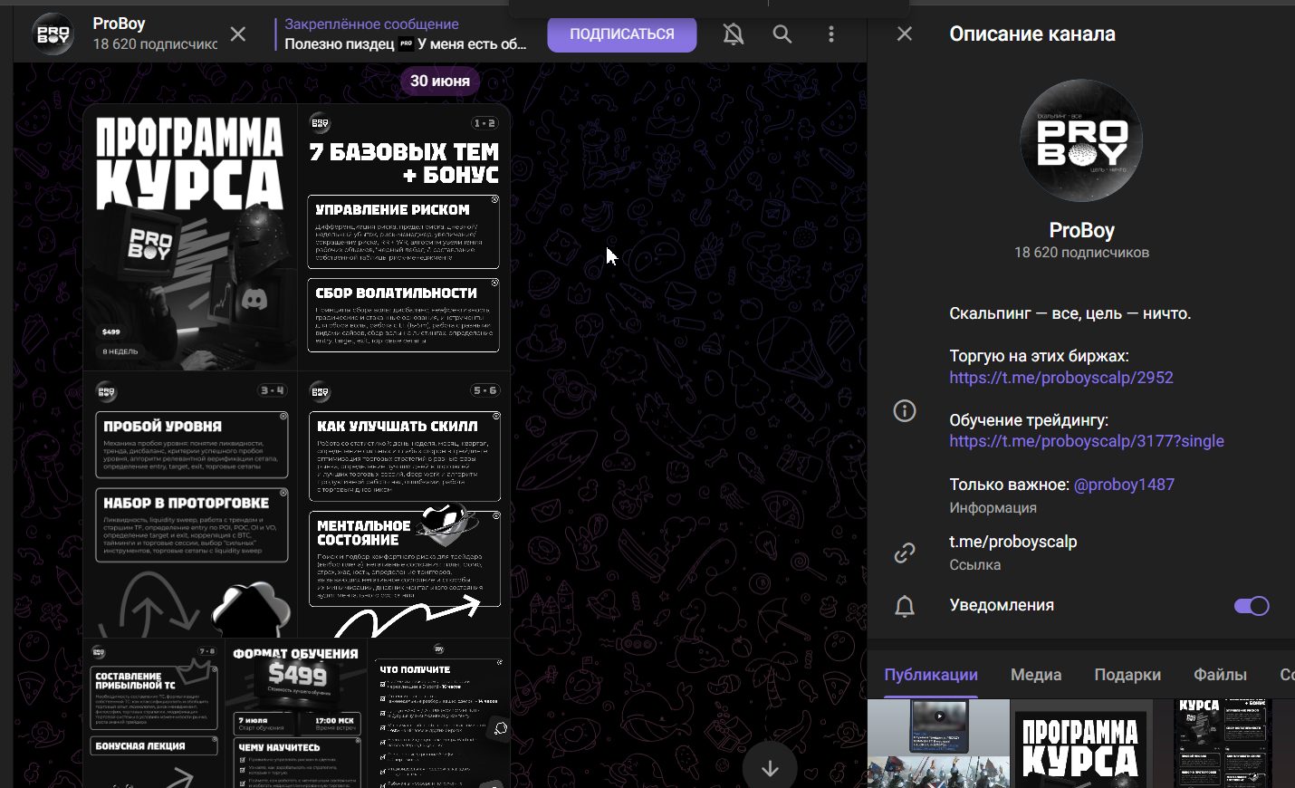Image resolution: width=1295 pixels, height=788 pixels.
Task: Jump to bottom with down arrow button
Action: pyautogui.click(x=770, y=768)
